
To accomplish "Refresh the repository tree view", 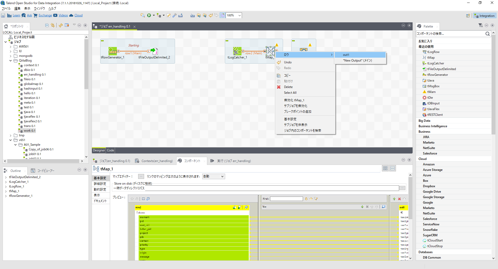I will point(60,25).
